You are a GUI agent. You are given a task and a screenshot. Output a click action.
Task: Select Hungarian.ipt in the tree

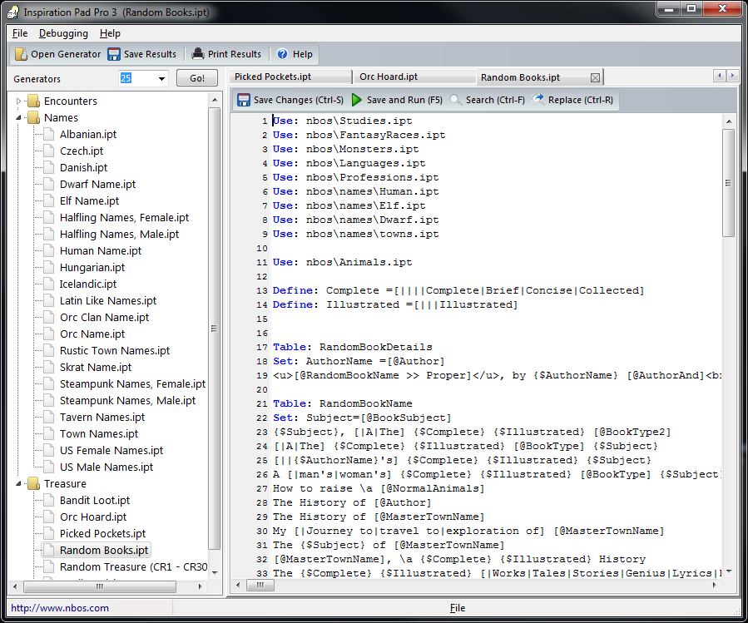(92, 268)
